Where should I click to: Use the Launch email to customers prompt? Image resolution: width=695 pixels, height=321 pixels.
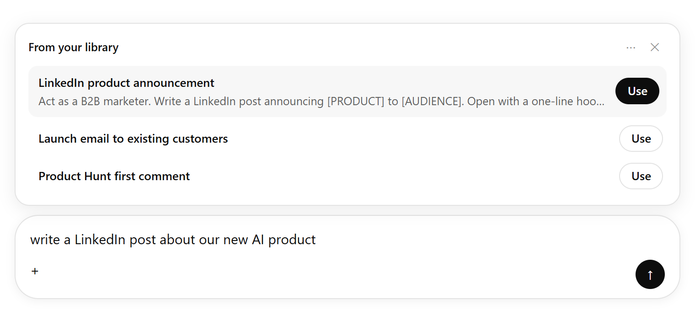(x=641, y=139)
